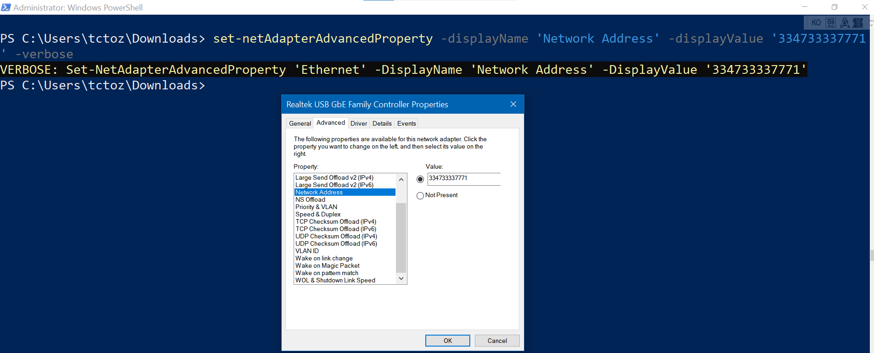Minimize the PowerShell window
The image size is (874, 353).
click(x=805, y=7)
